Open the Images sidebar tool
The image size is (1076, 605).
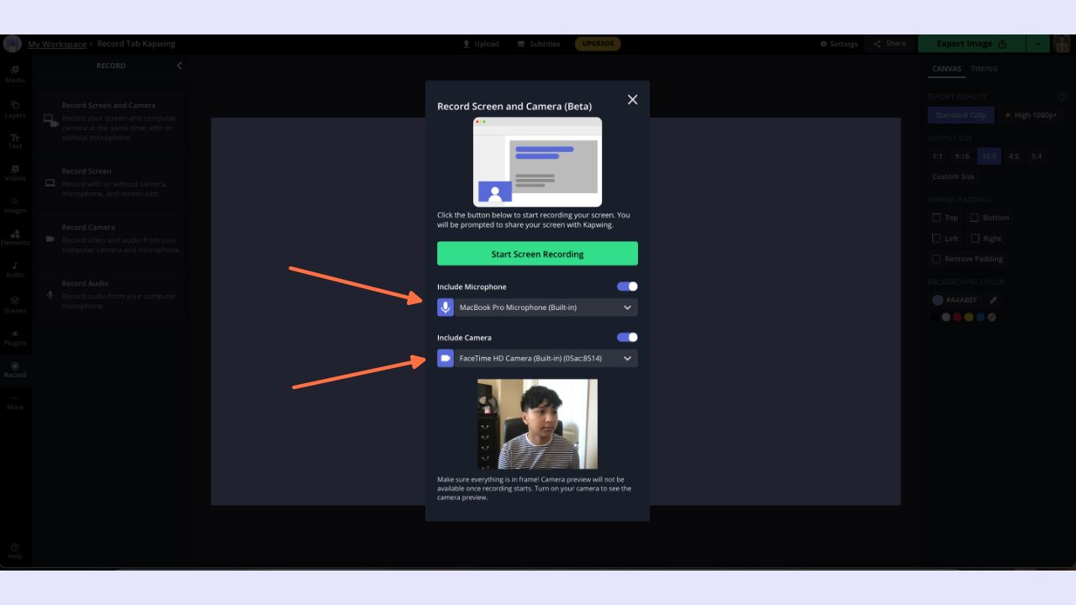(x=15, y=205)
